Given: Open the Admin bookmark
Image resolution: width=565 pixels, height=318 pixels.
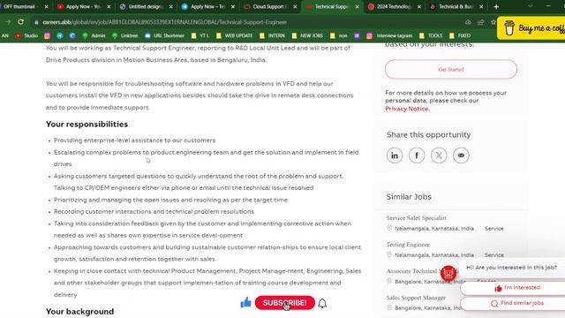Looking at the screenshot, I should [x=94, y=35].
